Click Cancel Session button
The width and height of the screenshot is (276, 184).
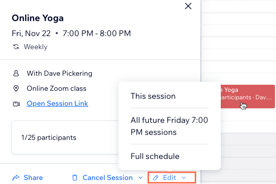pyautogui.click(x=107, y=177)
